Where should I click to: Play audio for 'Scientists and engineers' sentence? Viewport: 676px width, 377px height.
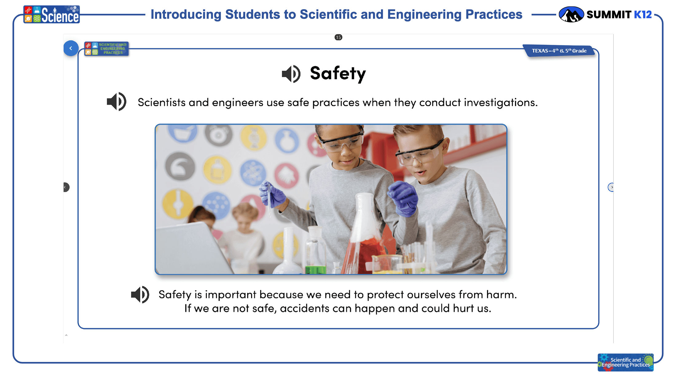[x=116, y=102]
